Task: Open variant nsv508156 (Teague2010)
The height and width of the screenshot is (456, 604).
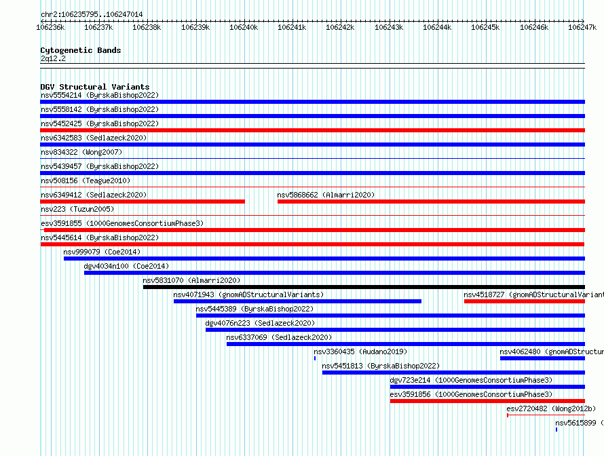Action: pos(86,180)
